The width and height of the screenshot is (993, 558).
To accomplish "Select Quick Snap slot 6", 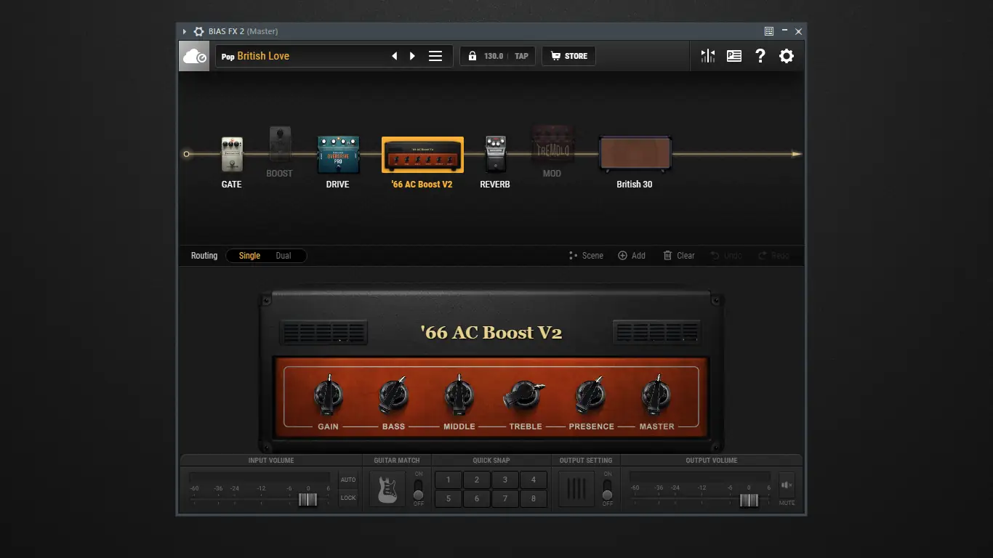I will click(x=477, y=498).
